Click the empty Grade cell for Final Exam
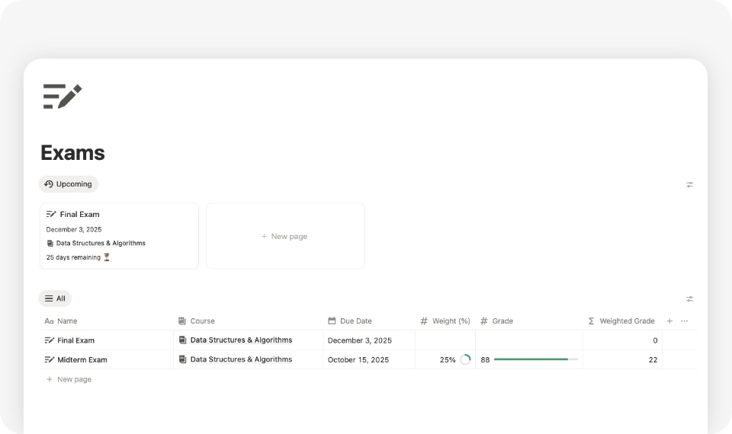The height and width of the screenshot is (434, 732). 529,340
